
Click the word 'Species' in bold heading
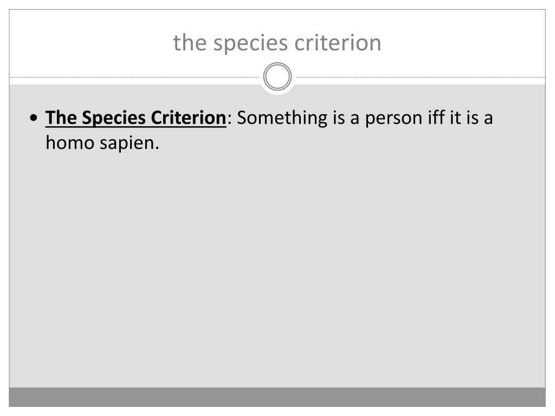(x=114, y=119)
